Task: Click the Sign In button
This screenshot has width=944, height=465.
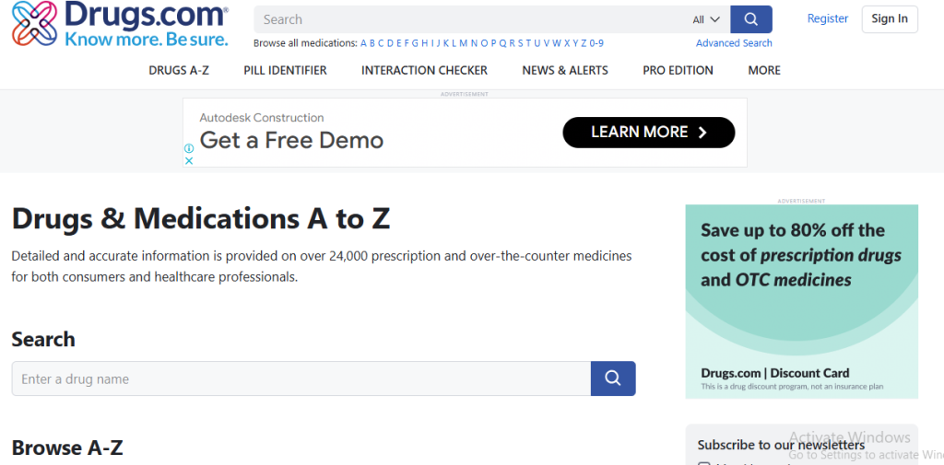Action: pos(890,18)
